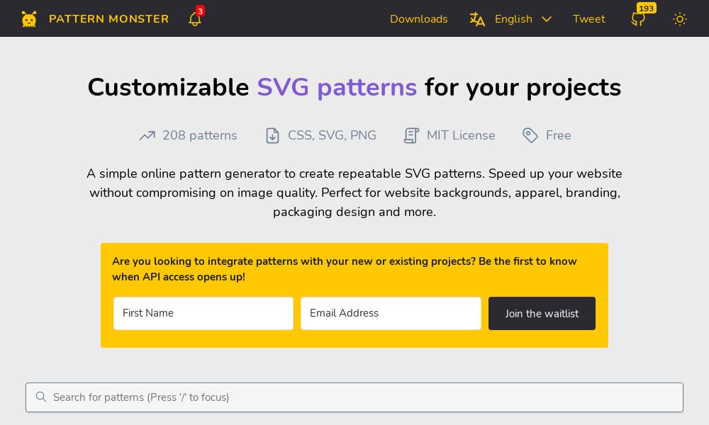The width and height of the screenshot is (709, 425).
Task: Open the GitHub repository icon
Action: coord(637,19)
